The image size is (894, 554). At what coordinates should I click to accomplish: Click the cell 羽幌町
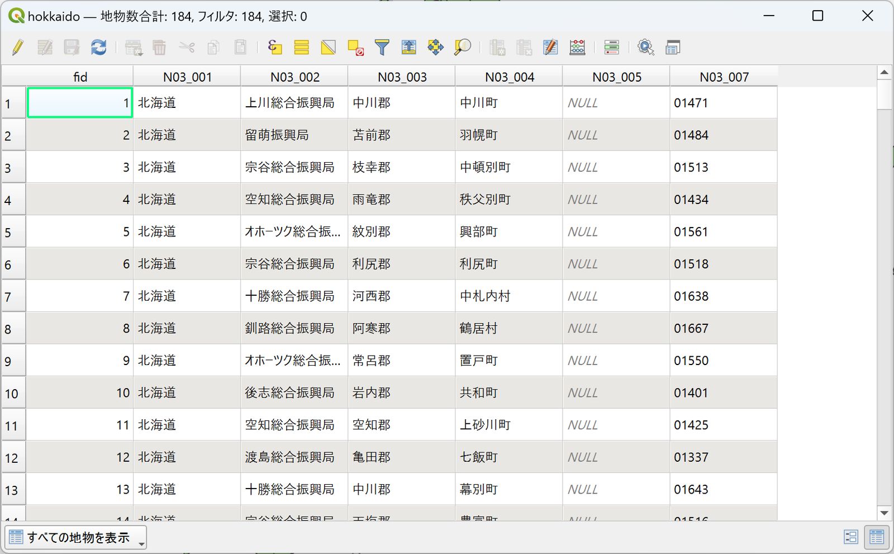coord(508,135)
